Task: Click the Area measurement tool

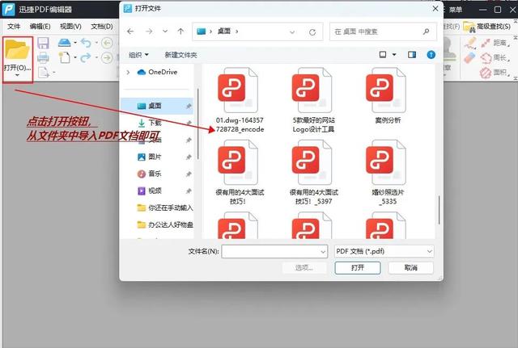Action: (495, 72)
